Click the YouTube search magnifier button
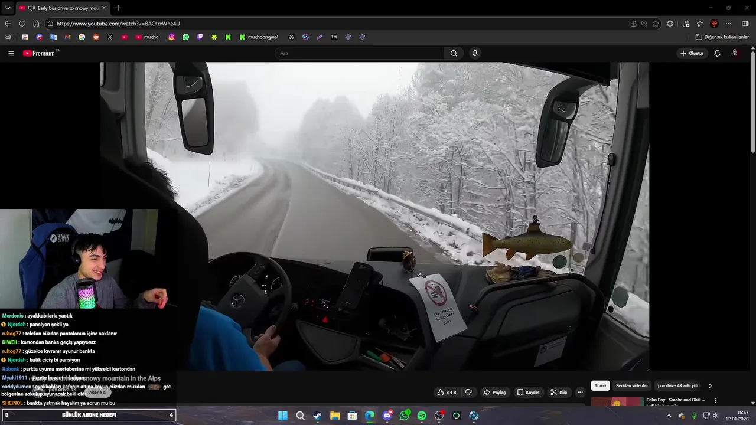Screen dimensions: 756x425 (454, 53)
